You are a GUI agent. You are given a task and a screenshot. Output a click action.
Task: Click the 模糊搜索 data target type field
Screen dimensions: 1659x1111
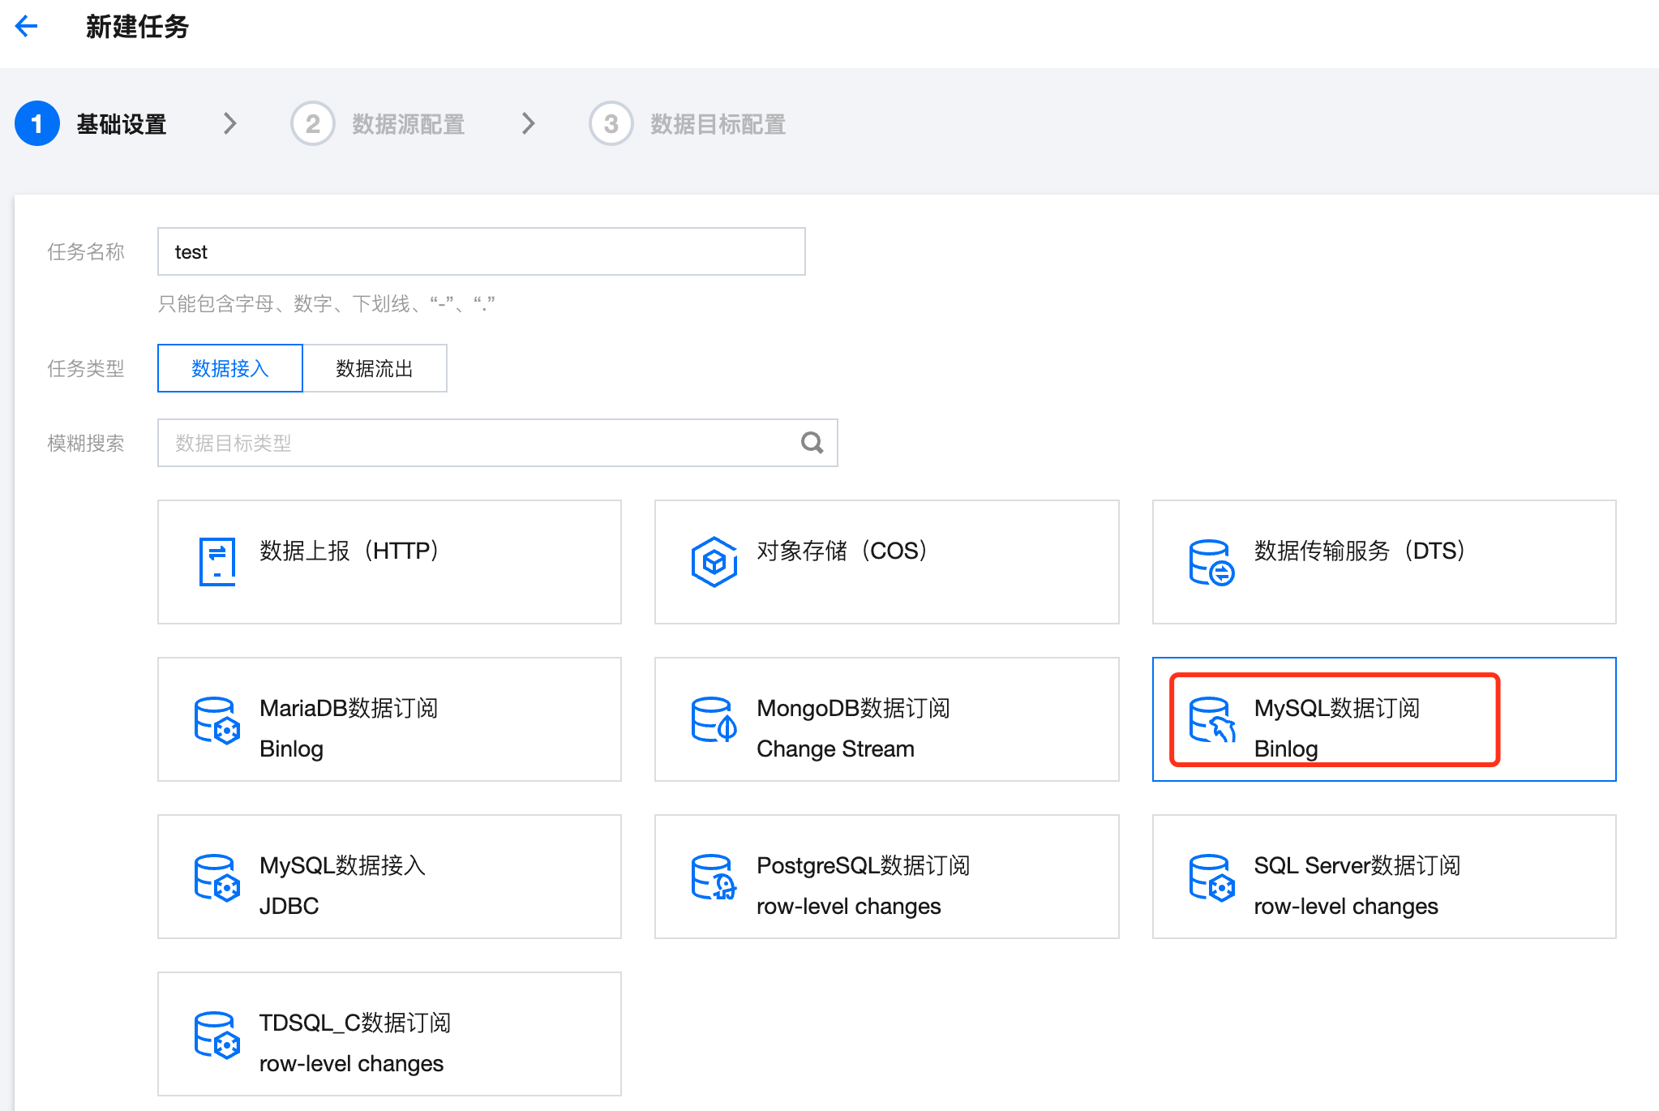498,443
